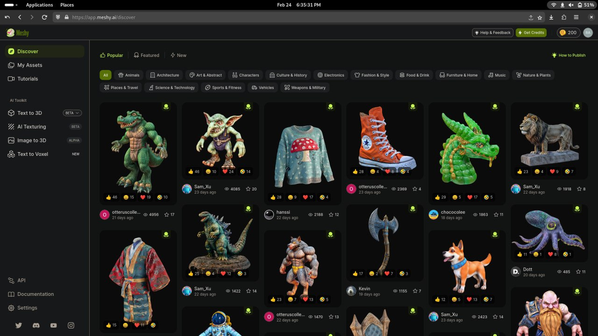The image size is (598, 336).
Task: Select the All category filter
Action: tap(106, 75)
